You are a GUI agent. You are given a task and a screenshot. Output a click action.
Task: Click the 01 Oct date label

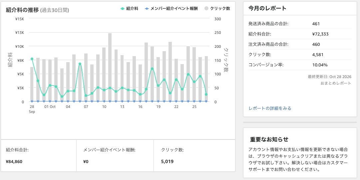point(50,107)
